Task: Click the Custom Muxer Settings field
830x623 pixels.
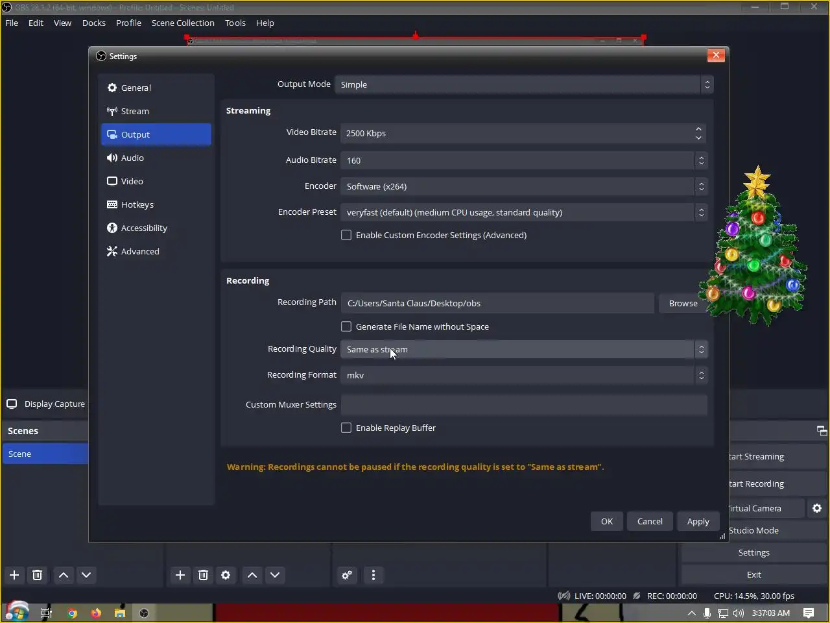Action: point(524,404)
